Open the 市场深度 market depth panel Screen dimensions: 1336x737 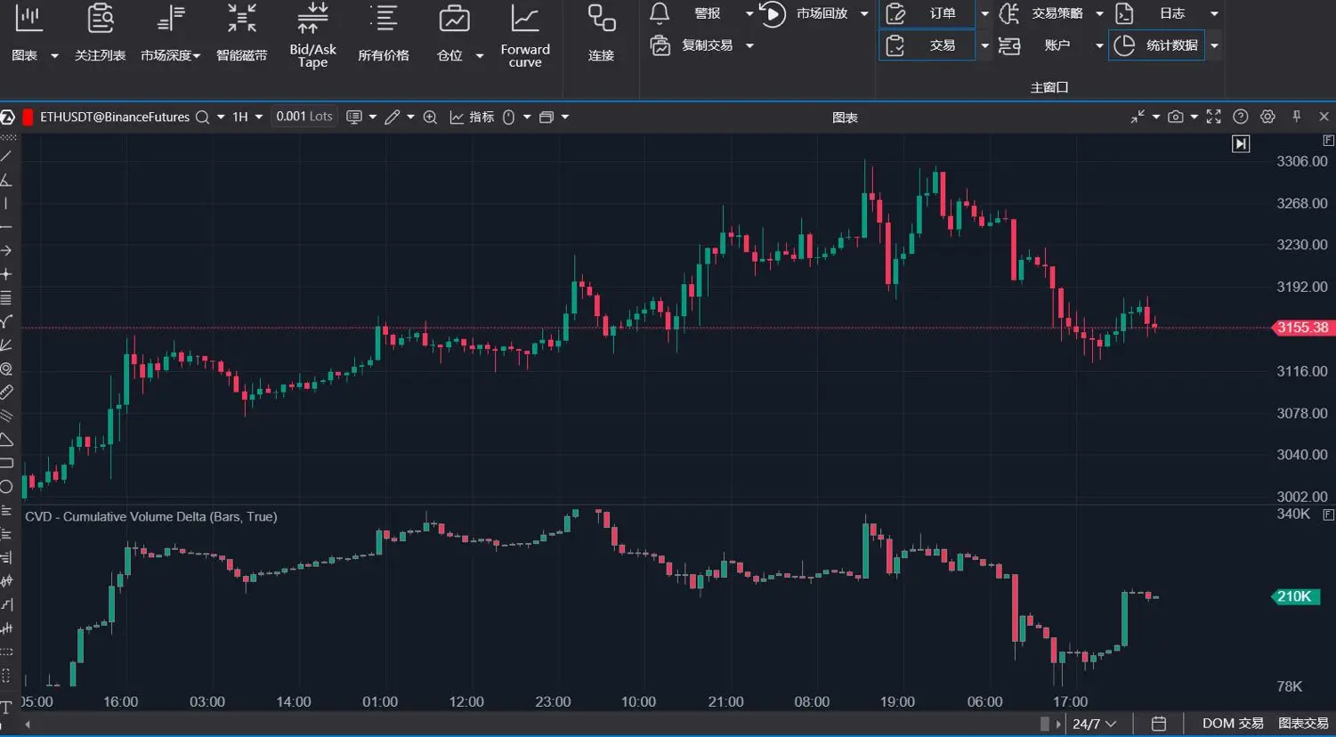tap(170, 34)
